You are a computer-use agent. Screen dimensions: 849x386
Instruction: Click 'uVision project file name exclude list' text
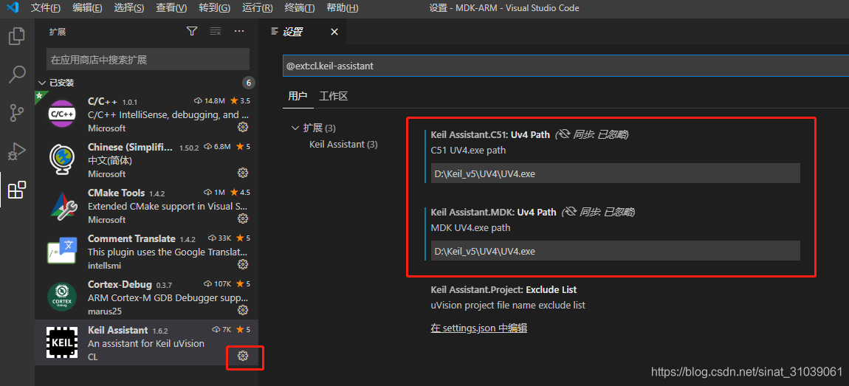coord(508,306)
